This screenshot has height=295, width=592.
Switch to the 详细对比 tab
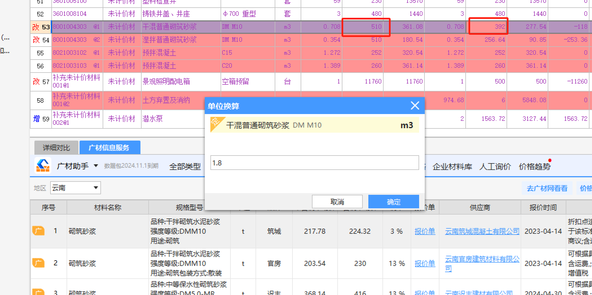(56, 148)
